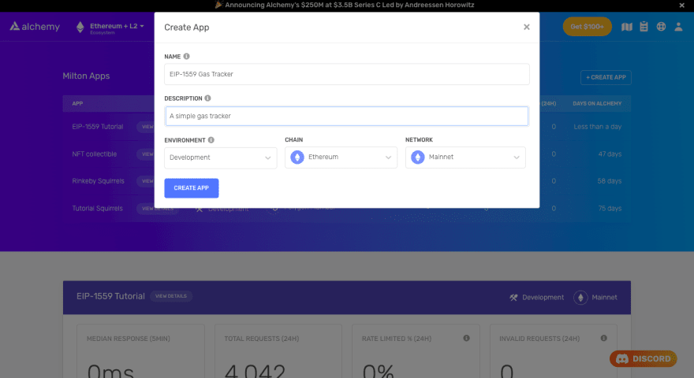Open the Environment dropdown
This screenshot has height=378, width=694.
tap(220, 157)
